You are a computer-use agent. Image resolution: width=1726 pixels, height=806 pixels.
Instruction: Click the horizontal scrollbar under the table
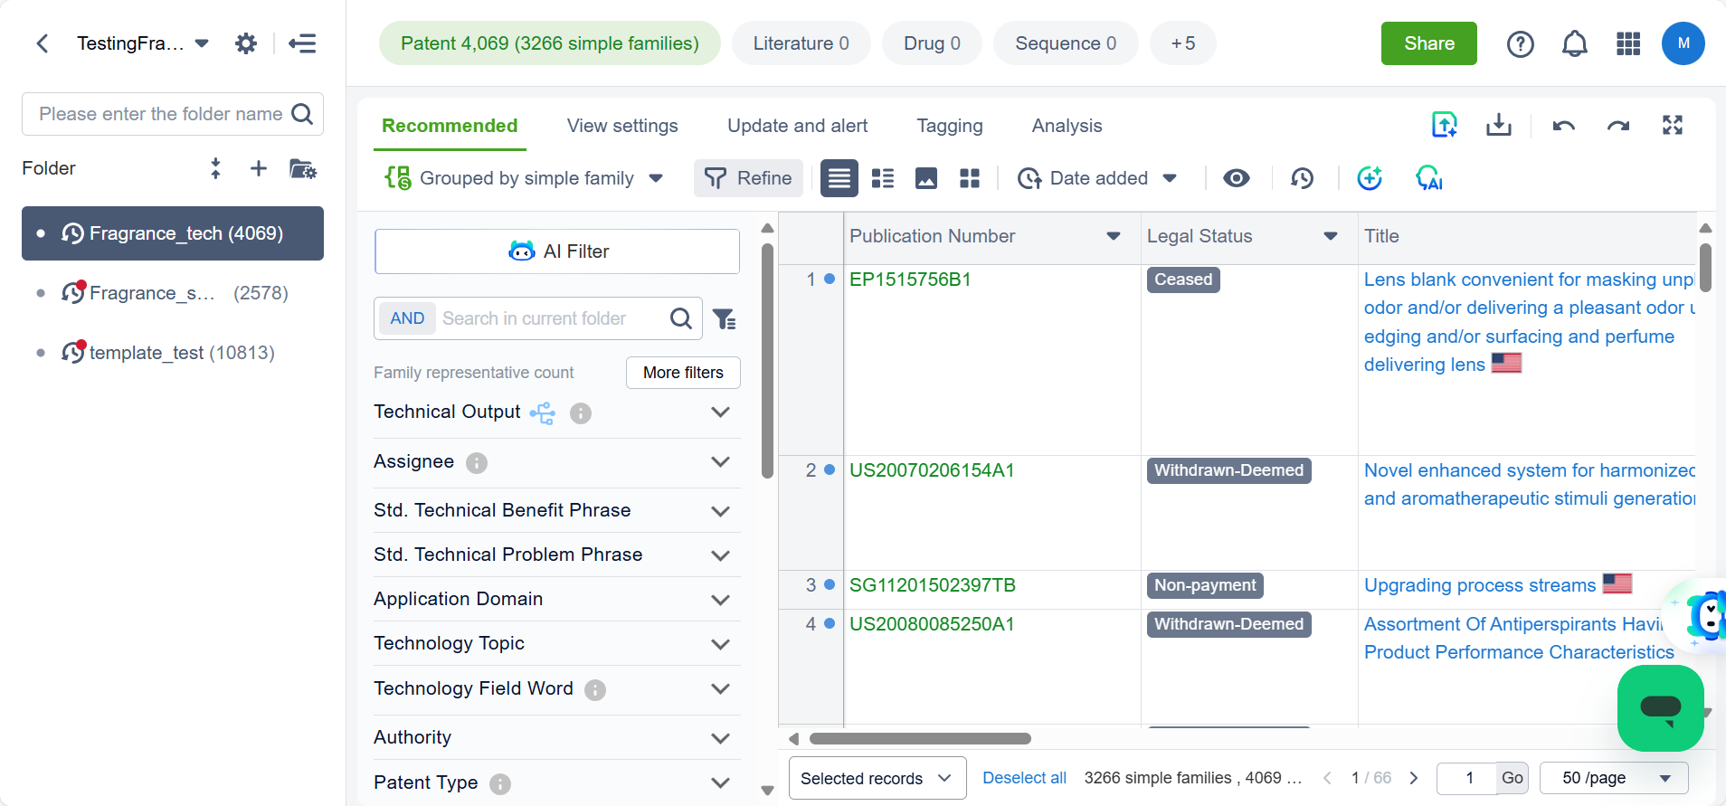[x=920, y=738]
